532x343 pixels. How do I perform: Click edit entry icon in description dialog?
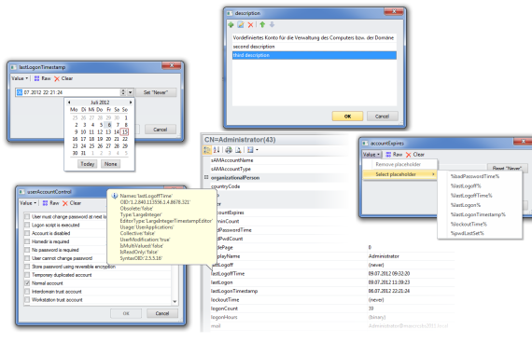[x=241, y=25]
